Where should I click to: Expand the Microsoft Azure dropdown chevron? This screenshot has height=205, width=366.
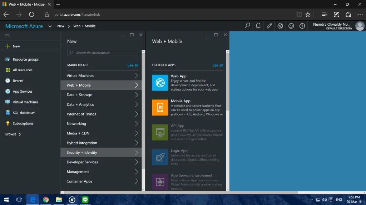(50, 26)
